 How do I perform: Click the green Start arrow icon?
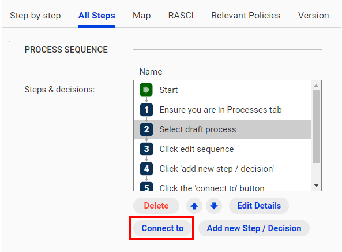[146, 90]
